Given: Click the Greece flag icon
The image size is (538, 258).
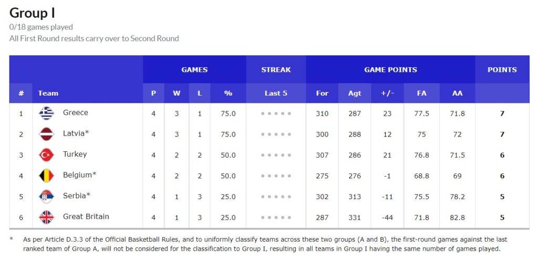Looking at the screenshot, I should 46,113.
